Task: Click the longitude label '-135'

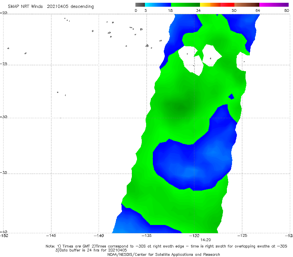Action: point(146,236)
